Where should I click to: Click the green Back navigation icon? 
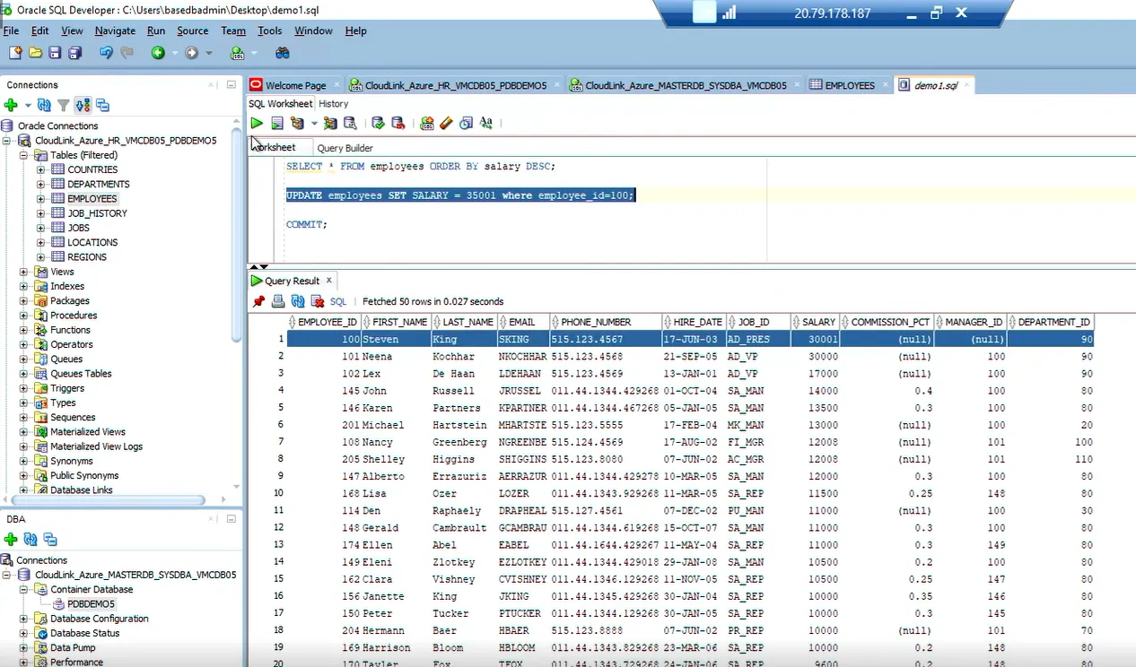click(x=158, y=53)
